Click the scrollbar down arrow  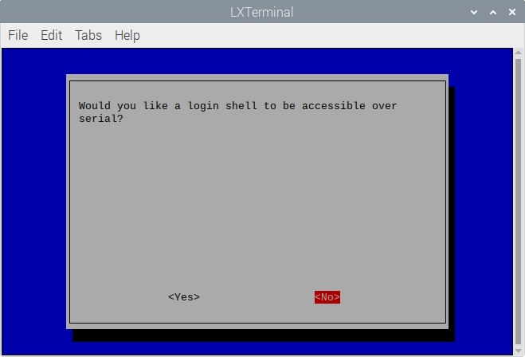coord(519,351)
